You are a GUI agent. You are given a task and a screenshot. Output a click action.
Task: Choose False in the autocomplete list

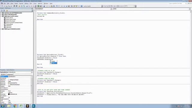click(53, 61)
